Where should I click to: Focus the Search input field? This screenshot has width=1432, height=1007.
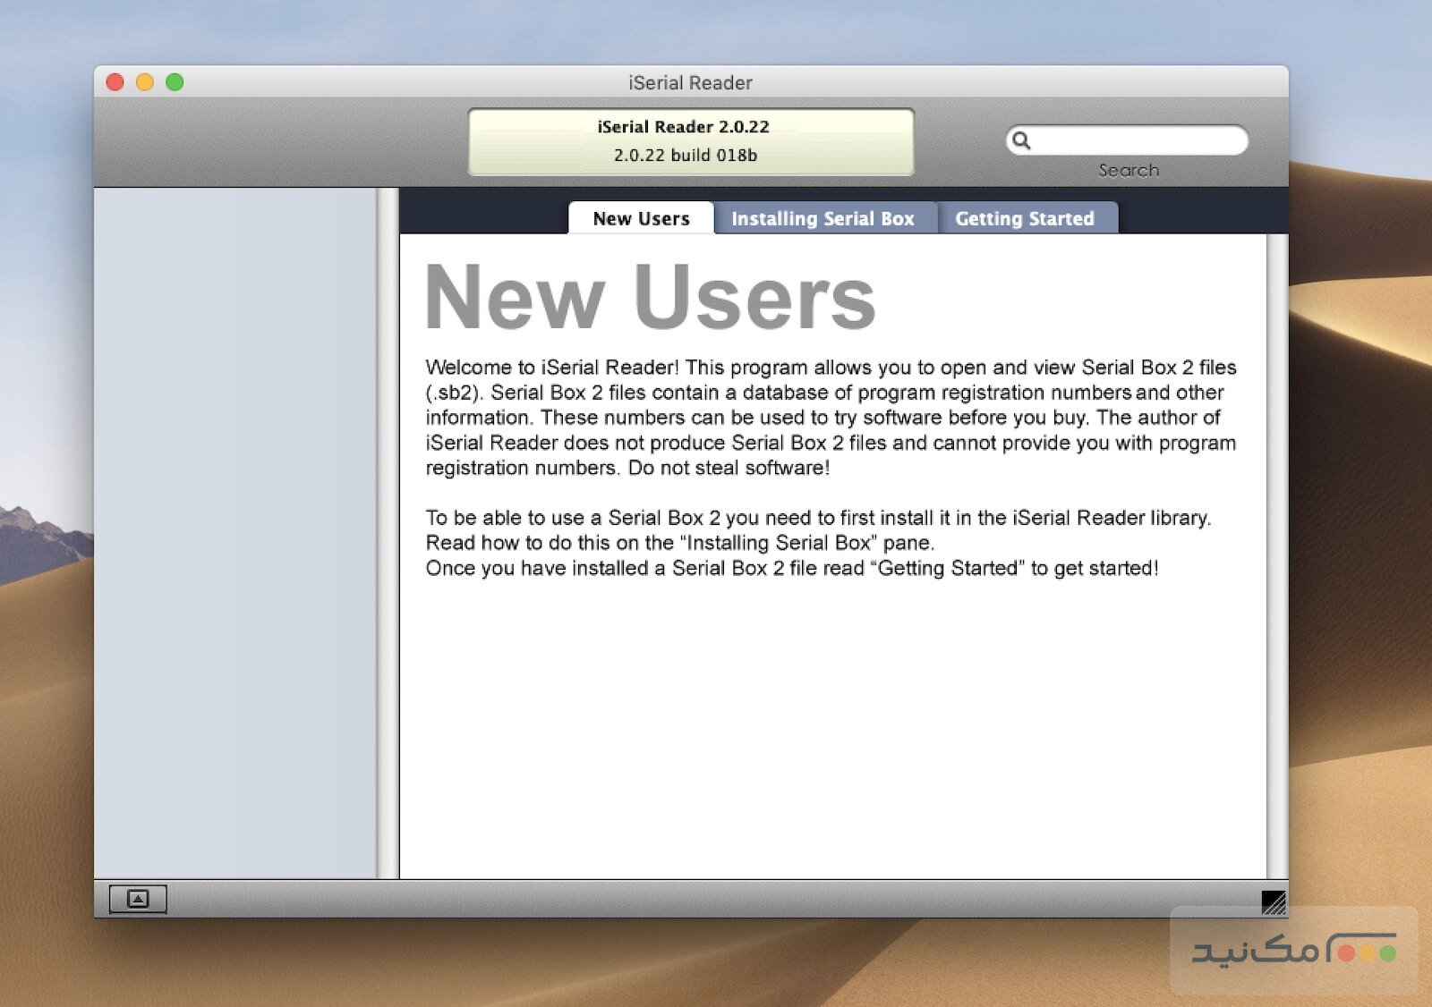(x=1138, y=140)
